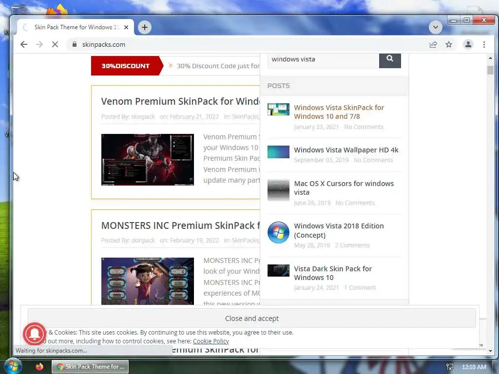The image size is (499, 374).
Task: Click the vertical scrollbar thumb
Action: (x=490, y=70)
